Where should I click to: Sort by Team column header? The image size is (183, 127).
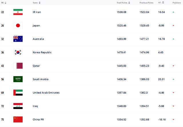tap(36, 3)
